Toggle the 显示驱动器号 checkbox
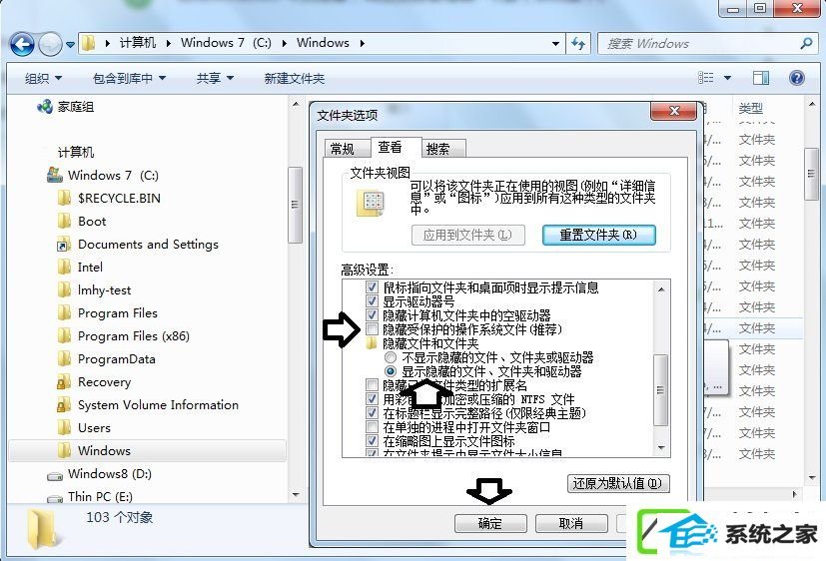 coord(372,301)
